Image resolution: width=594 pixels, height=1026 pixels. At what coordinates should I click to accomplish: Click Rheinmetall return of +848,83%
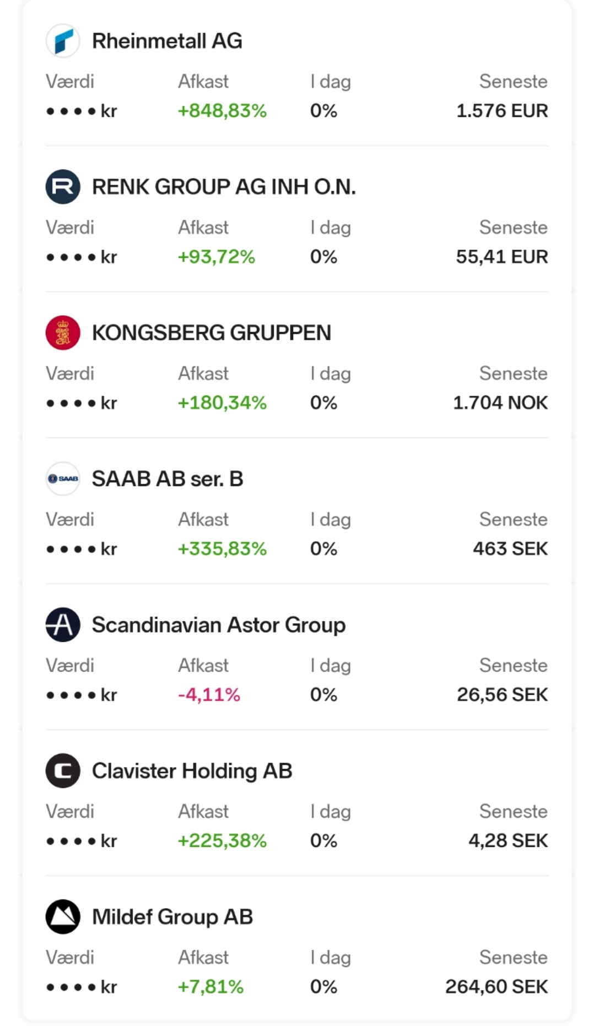222,111
